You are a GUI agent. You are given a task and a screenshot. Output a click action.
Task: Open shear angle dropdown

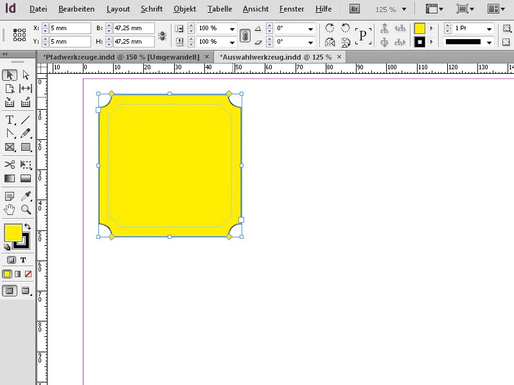[310, 42]
